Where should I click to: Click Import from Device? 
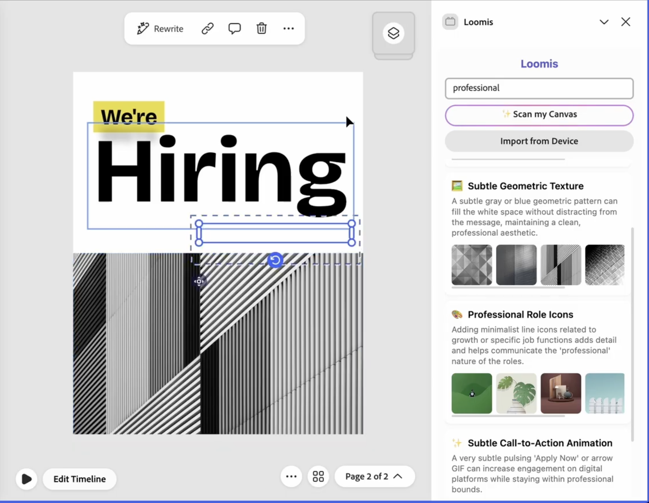pyautogui.click(x=539, y=141)
